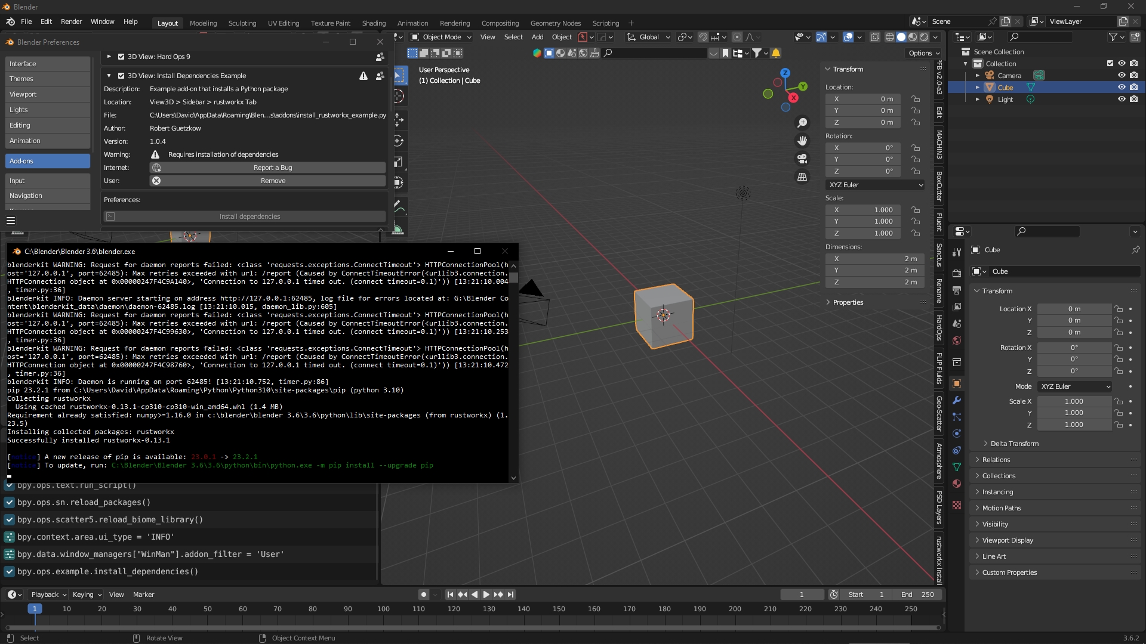Open the Render menu
Viewport: 1146px width, 644px height.
click(71, 21)
